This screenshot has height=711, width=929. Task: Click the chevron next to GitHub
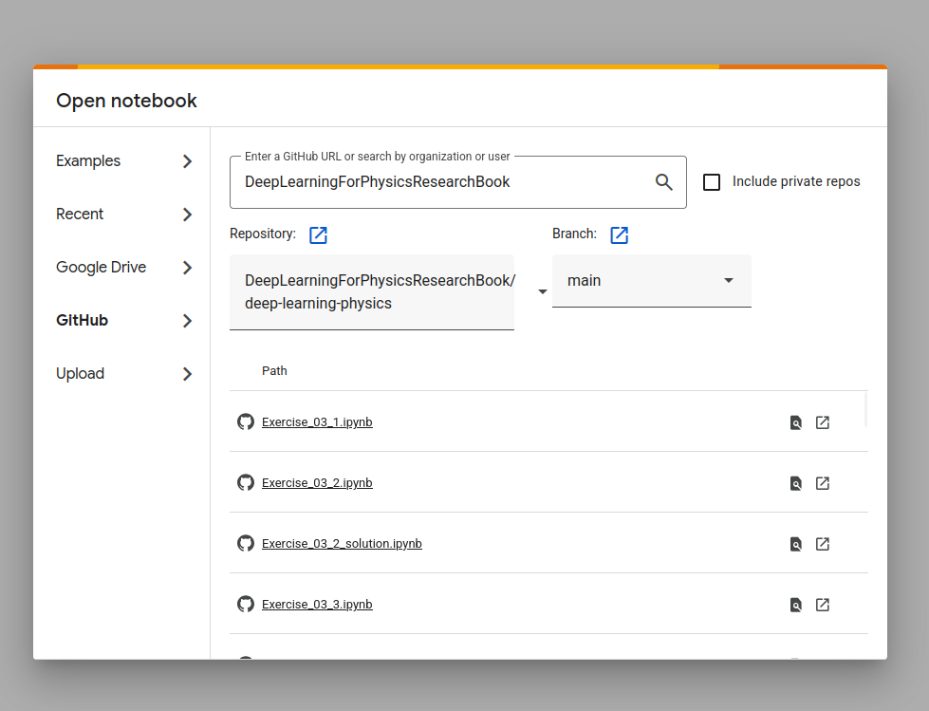(187, 321)
